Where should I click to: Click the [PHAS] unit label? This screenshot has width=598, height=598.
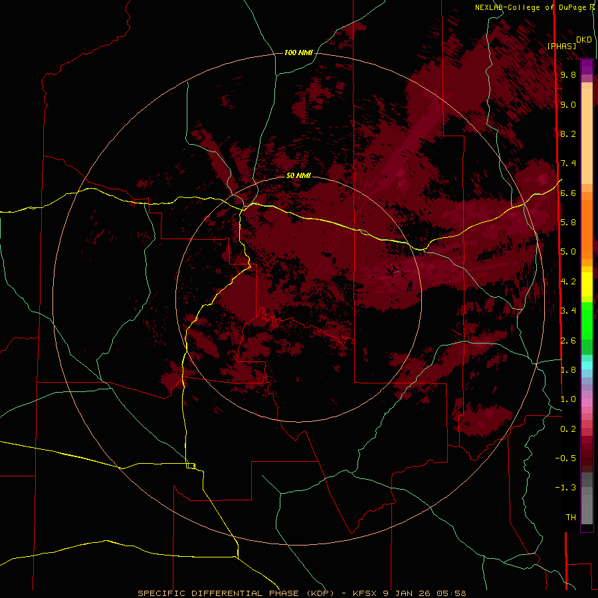[561, 46]
